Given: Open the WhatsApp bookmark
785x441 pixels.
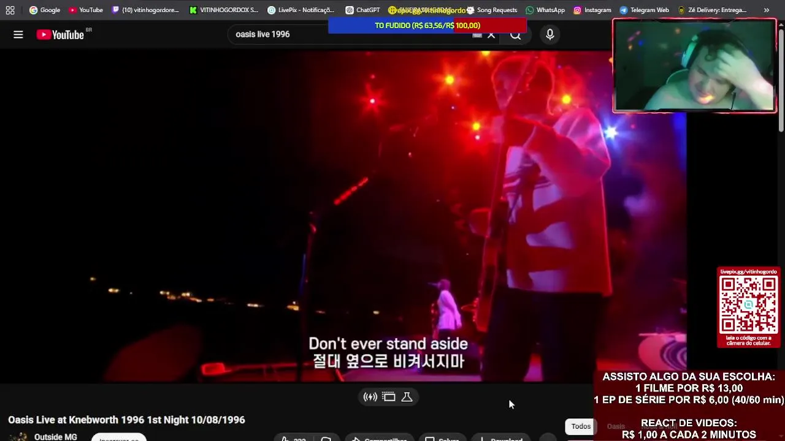Looking at the screenshot, I should (x=545, y=10).
